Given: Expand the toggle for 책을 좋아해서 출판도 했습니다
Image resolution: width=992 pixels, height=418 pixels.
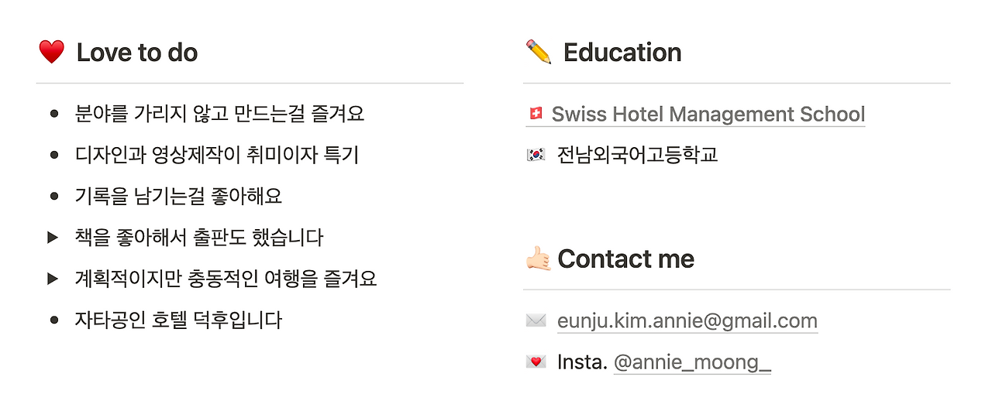Looking at the screenshot, I should pyautogui.click(x=53, y=238).
